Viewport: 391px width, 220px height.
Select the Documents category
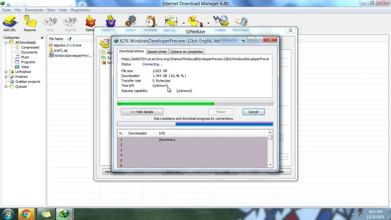(29, 52)
